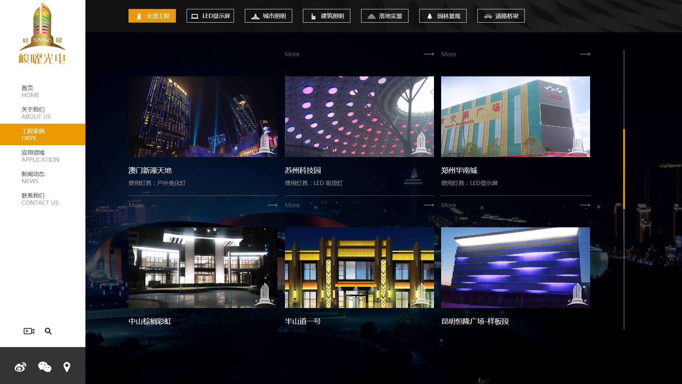The width and height of the screenshot is (682, 384).
Task: Select the 全部工程 filter tab
Action: (152, 16)
